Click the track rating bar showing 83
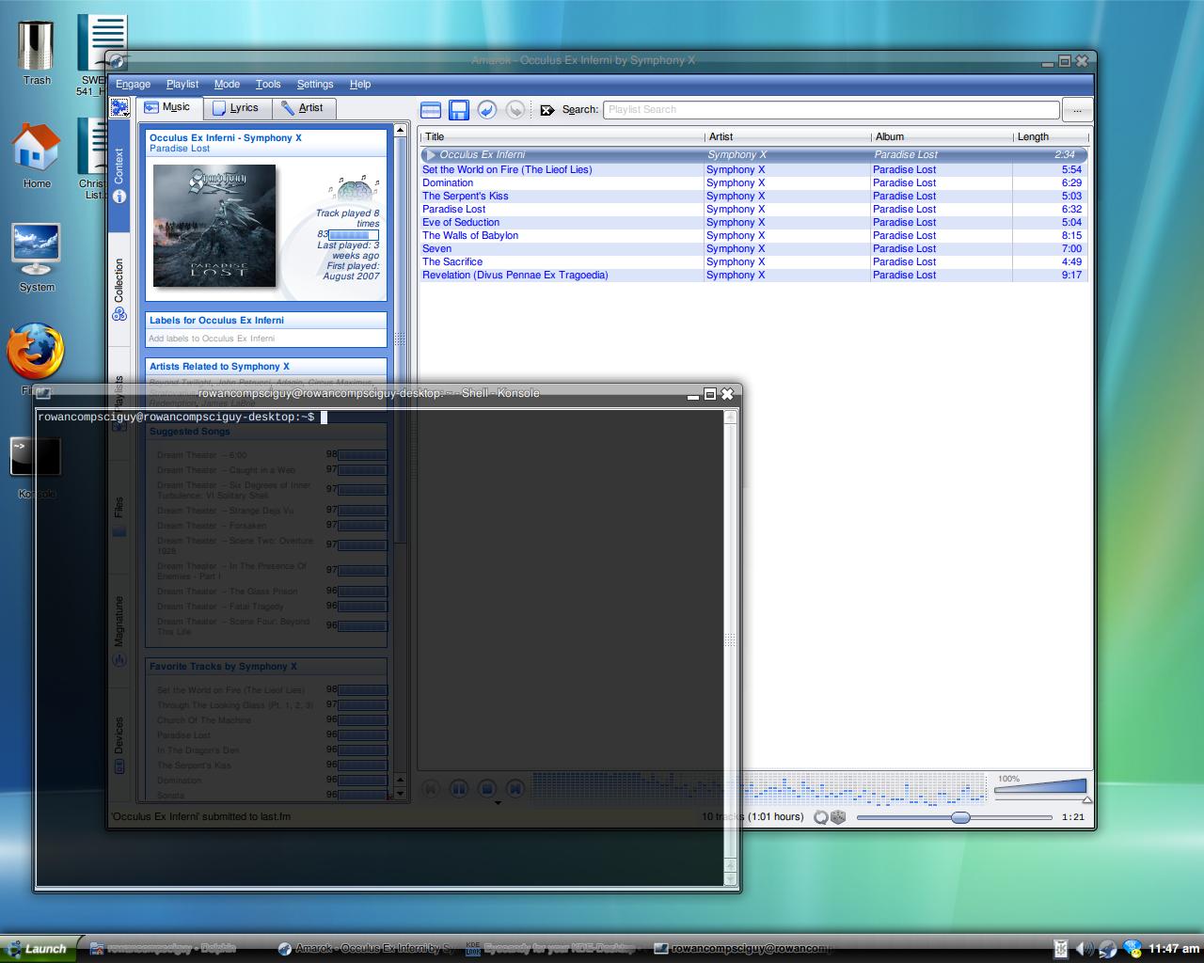The image size is (1204, 963). click(354, 235)
